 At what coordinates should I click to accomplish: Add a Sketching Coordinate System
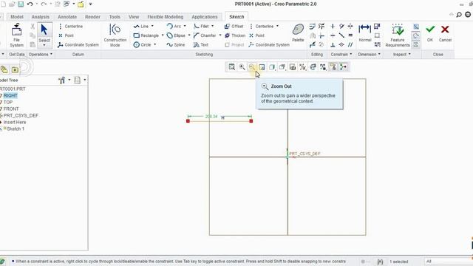point(269,44)
